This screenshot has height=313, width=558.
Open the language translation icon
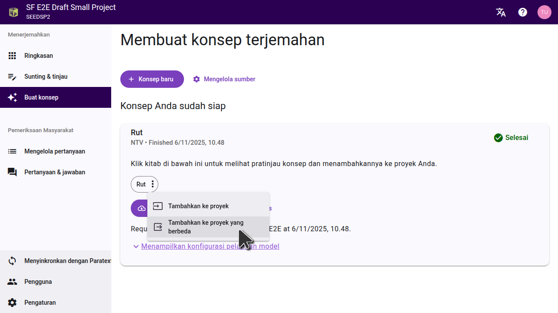pyautogui.click(x=501, y=12)
